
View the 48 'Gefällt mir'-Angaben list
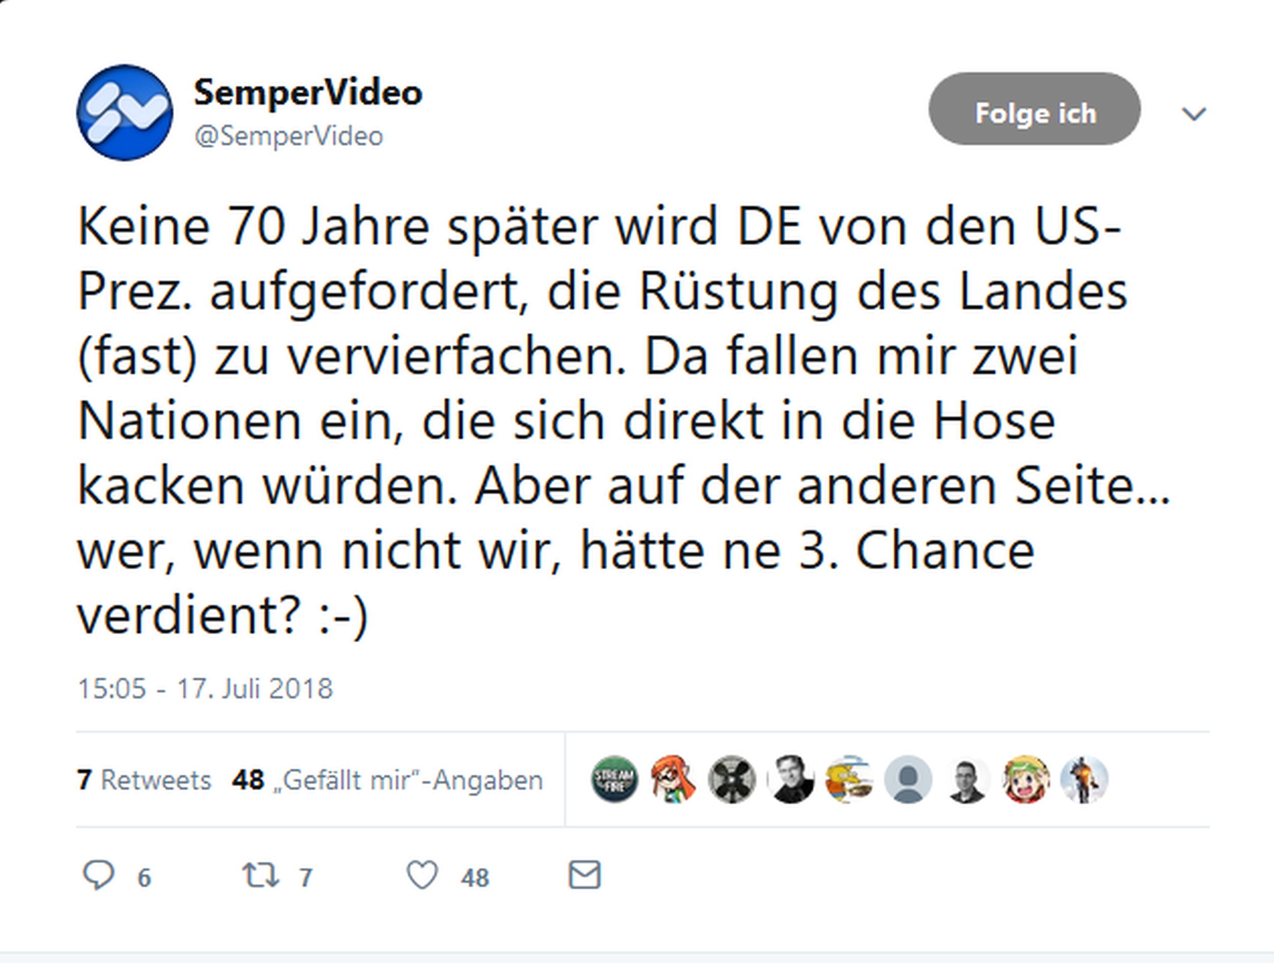pyautogui.click(x=387, y=780)
